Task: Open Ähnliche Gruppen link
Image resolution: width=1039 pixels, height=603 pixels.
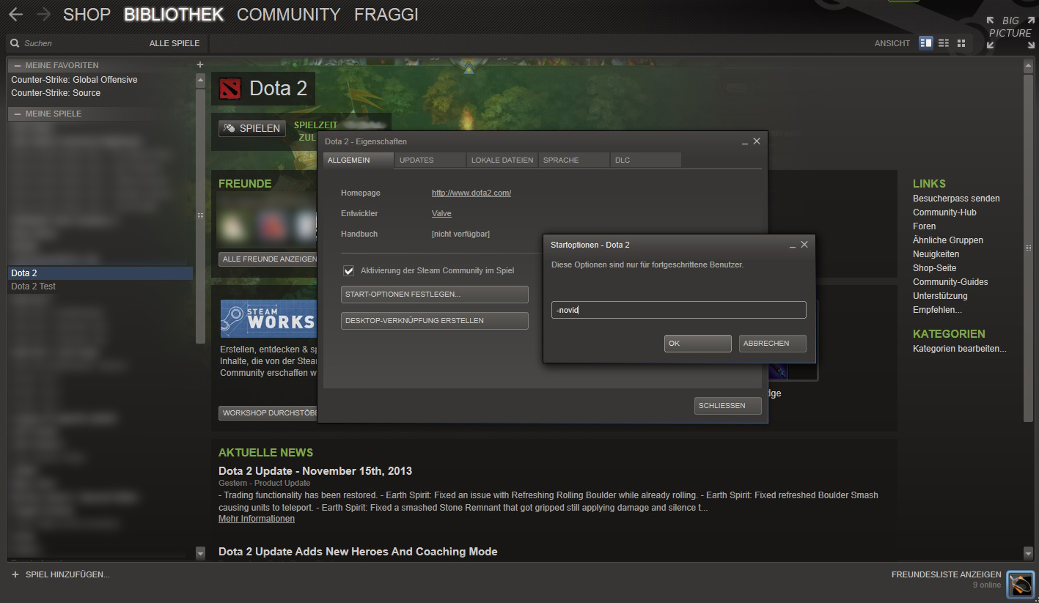Action: (x=948, y=240)
